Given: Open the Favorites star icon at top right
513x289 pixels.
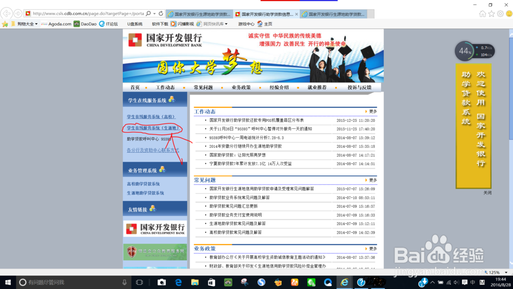Looking at the screenshot, I should click(x=491, y=14).
